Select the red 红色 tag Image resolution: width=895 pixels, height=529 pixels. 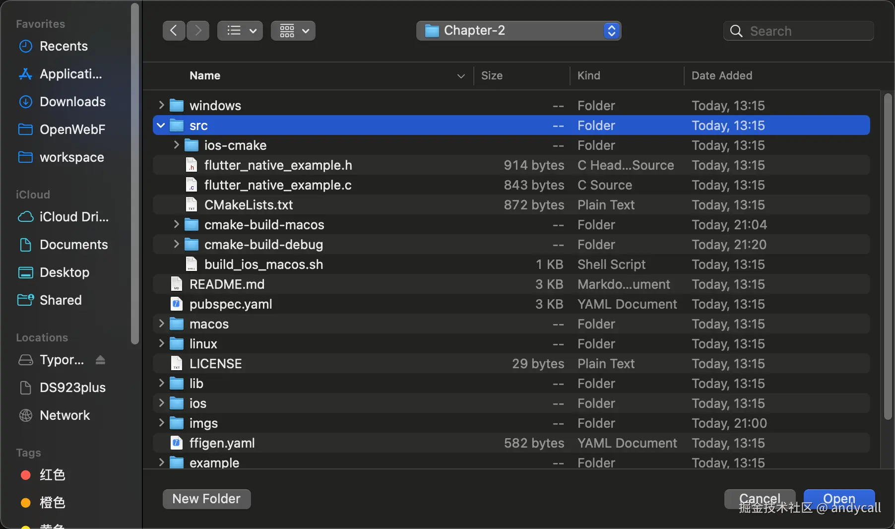coord(52,475)
